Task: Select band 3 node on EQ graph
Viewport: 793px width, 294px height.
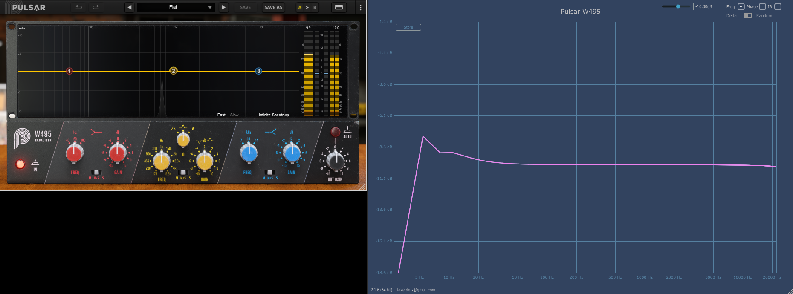Action: click(258, 71)
